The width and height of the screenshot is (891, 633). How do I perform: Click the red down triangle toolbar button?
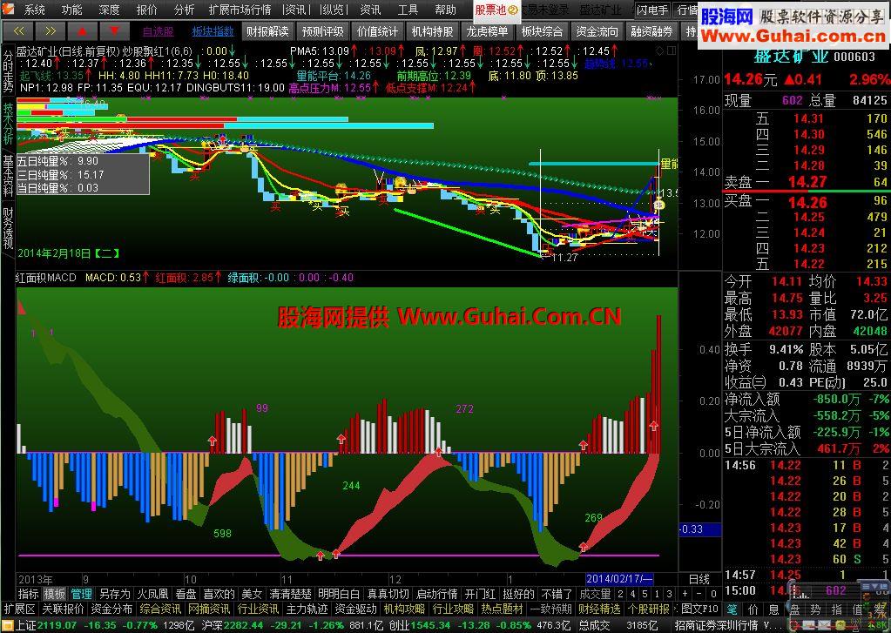115,31
